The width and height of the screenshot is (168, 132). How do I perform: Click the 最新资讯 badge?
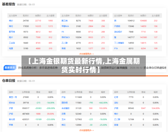pos(10,68)
